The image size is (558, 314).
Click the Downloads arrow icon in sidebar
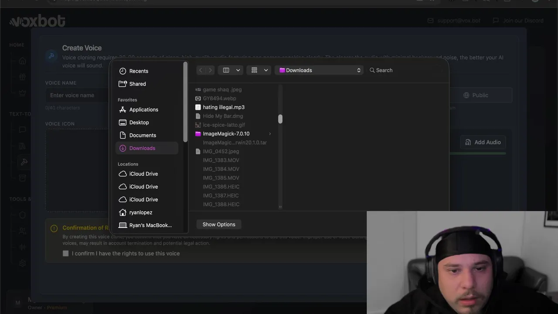click(x=122, y=148)
